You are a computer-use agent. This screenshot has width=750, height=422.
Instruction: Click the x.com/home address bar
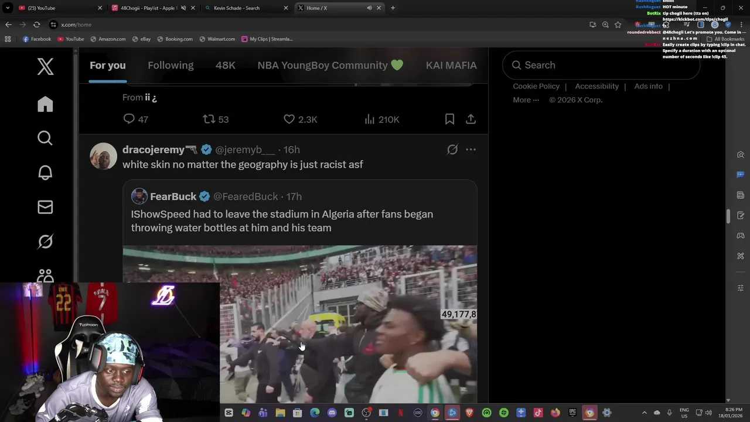(x=316, y=25)
